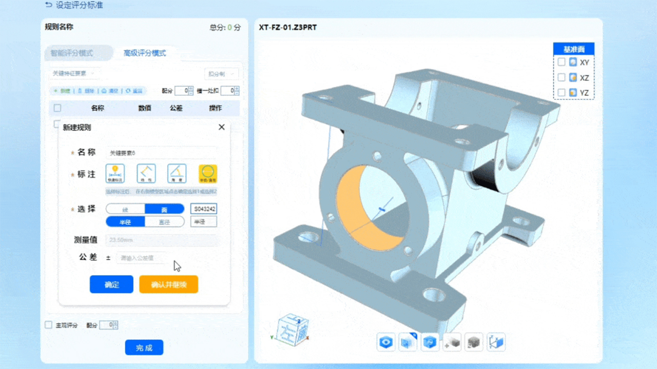Viewport: 657px width, 369px height.
Task: Click the 公差 tolerance input field
Action: click(143, 258)
